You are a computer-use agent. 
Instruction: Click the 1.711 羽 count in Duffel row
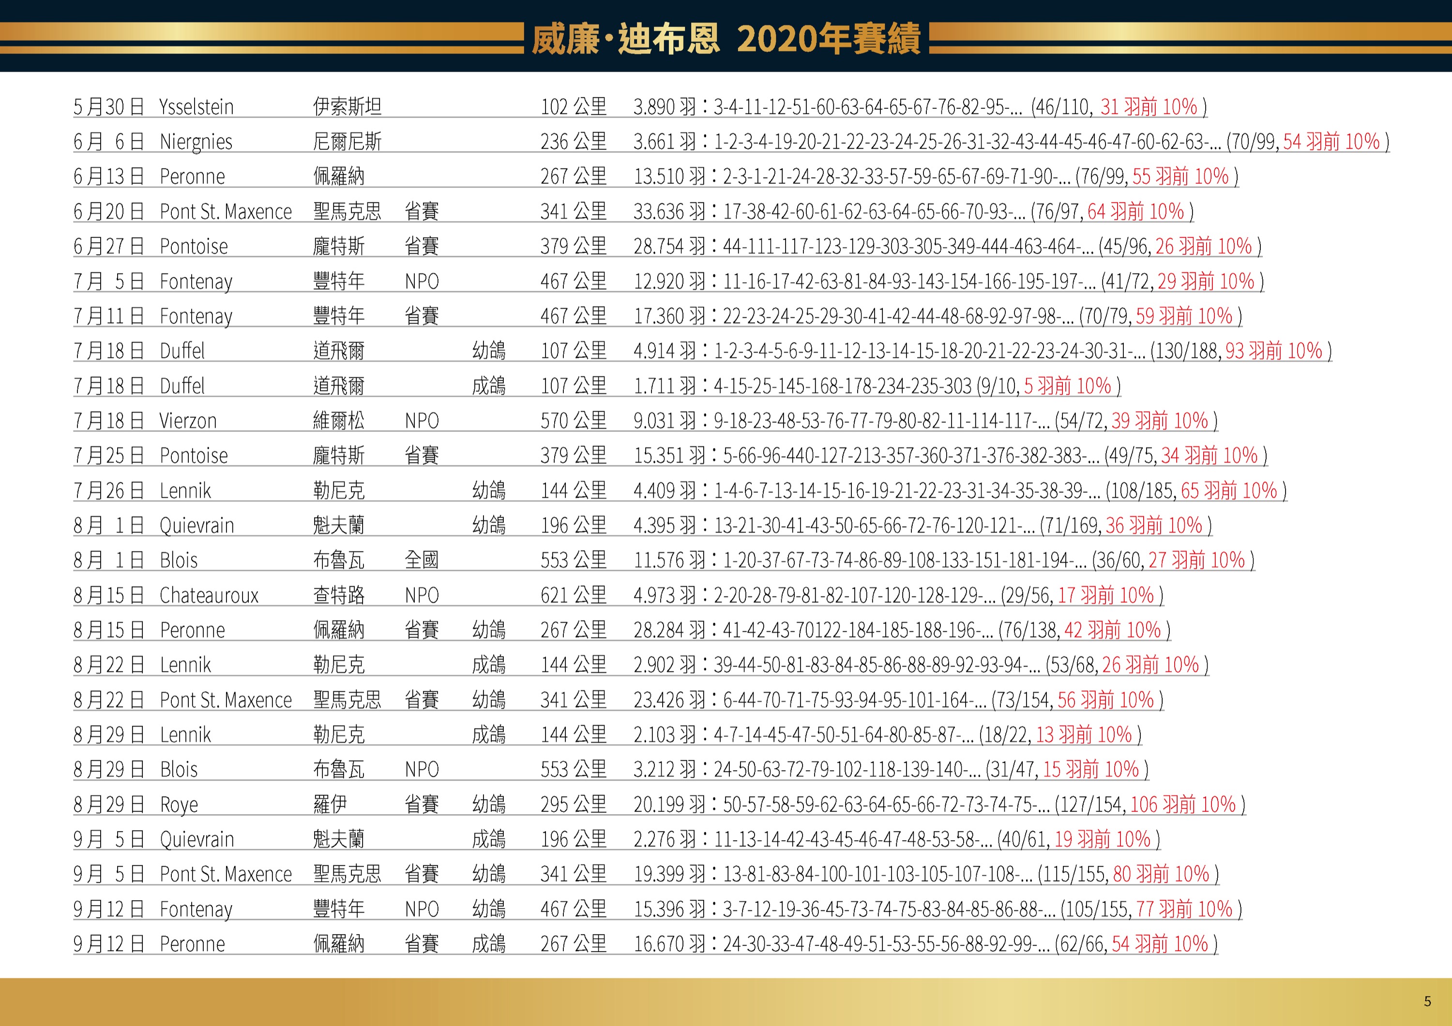pyautogui.click(x=665, y=386)
